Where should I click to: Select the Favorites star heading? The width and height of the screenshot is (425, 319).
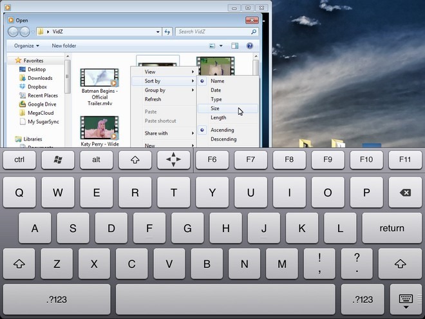pyautogui.click(x=29, y=61)
